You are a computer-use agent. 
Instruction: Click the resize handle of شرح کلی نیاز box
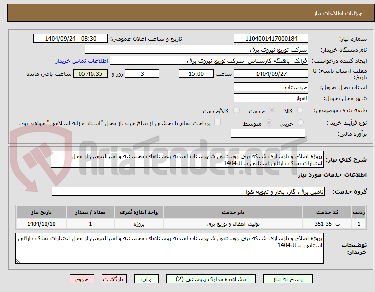(x=53, y=165)
